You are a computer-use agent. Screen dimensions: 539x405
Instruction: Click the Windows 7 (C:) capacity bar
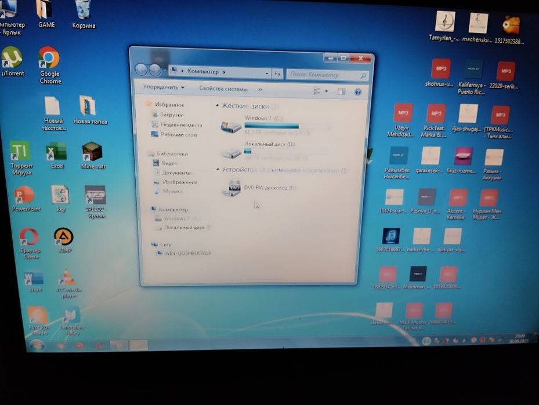pyautogui.click(x=287, y=126)
